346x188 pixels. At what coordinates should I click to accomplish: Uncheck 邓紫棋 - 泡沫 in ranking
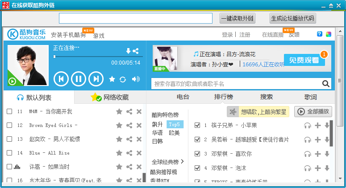[197, 168]
